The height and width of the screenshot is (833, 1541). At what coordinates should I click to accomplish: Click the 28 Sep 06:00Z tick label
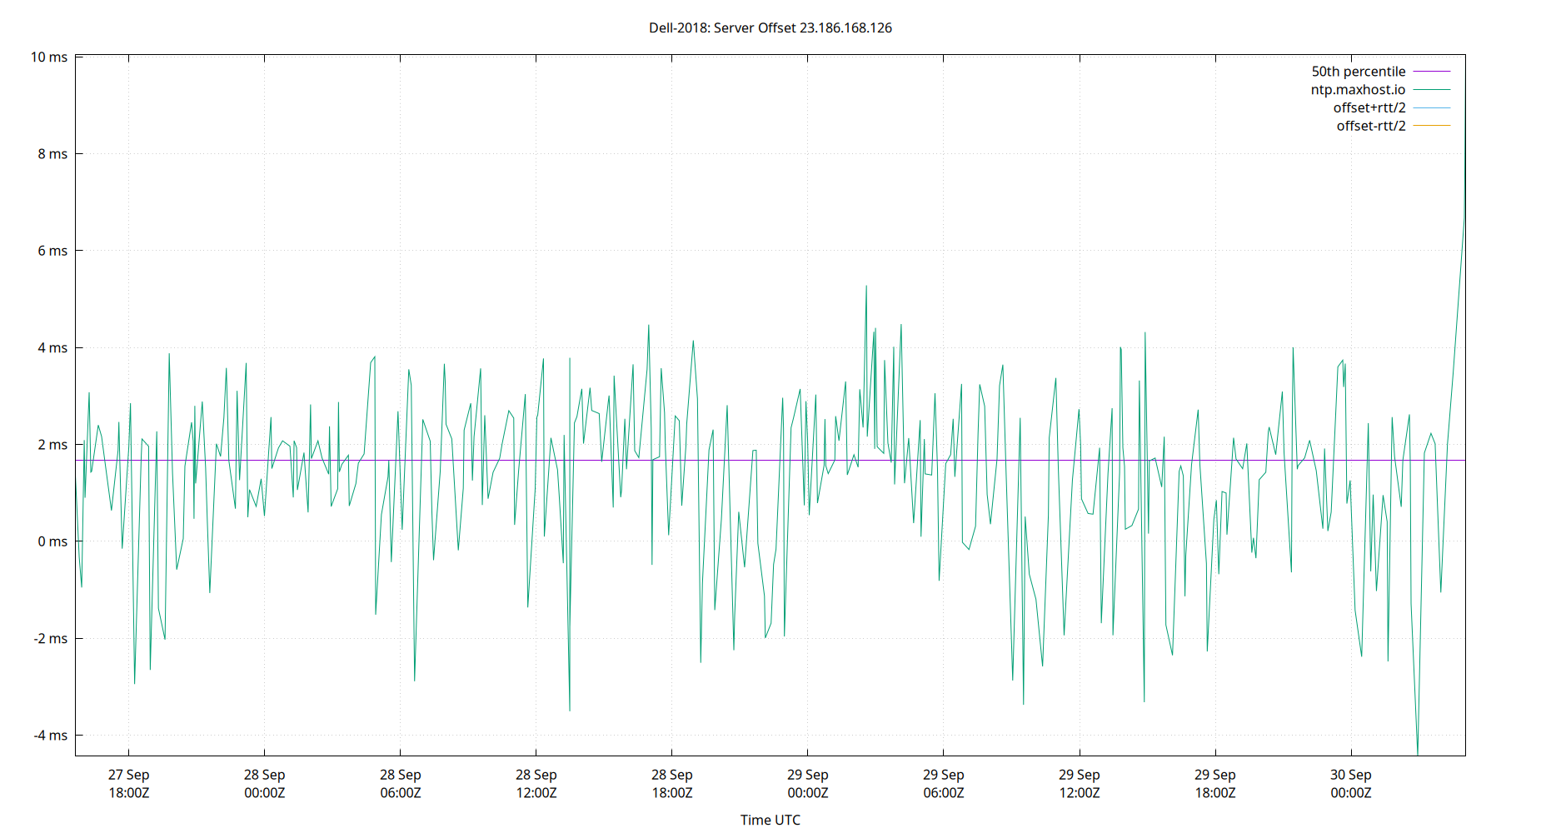(x=401, y=784)
